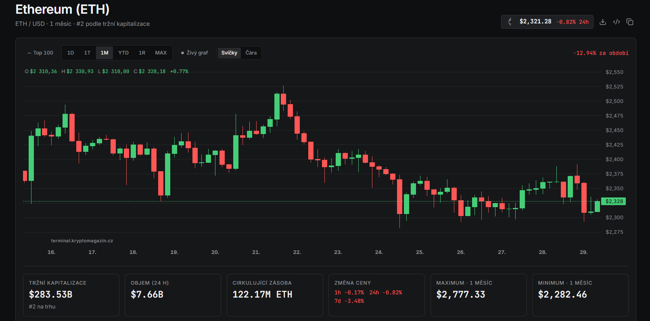650x321 pixels.
Task: Click the 16. date label on time axis
Action: (51, 252)
